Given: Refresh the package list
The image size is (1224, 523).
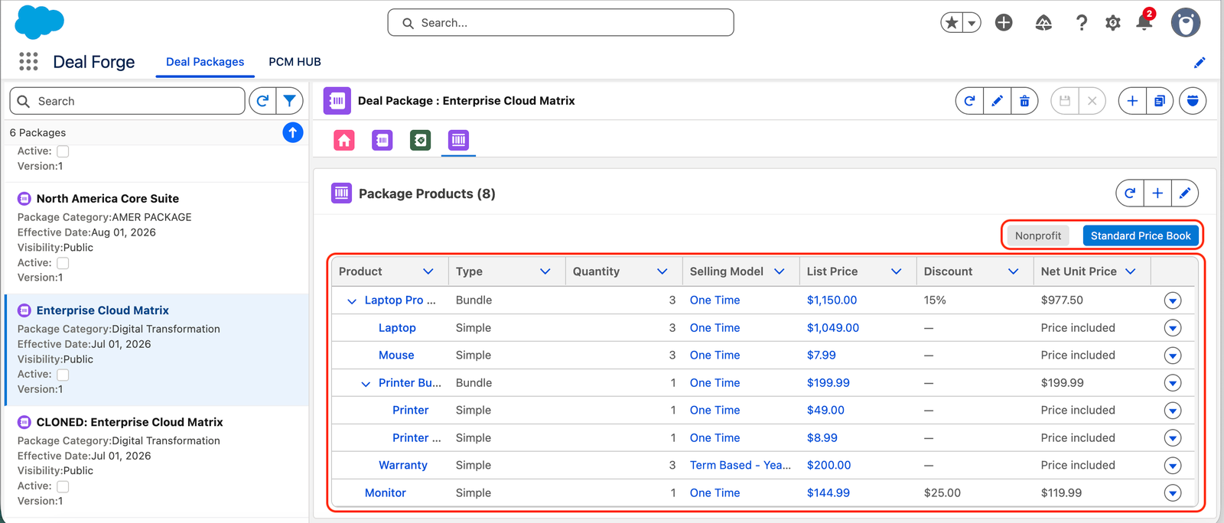Looking at the screenshot, I should click(262, 101).
